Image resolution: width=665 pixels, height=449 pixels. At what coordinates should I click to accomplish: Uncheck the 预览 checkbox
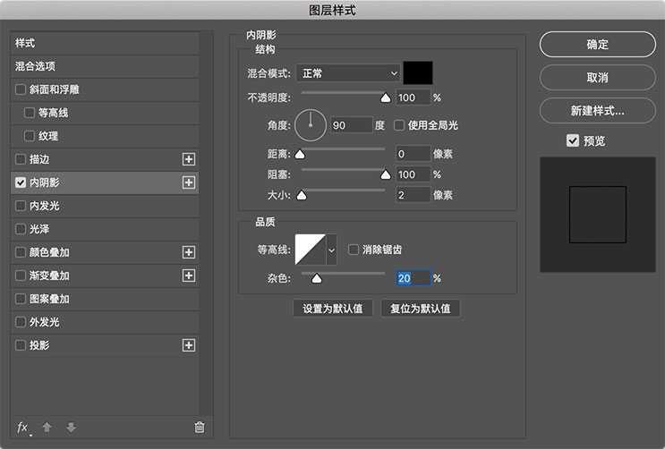(573, 140)
